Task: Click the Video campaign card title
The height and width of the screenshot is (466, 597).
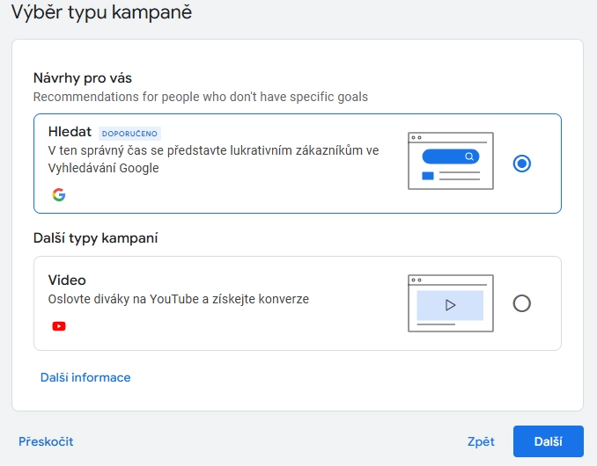Action: (x=67, y=280)
